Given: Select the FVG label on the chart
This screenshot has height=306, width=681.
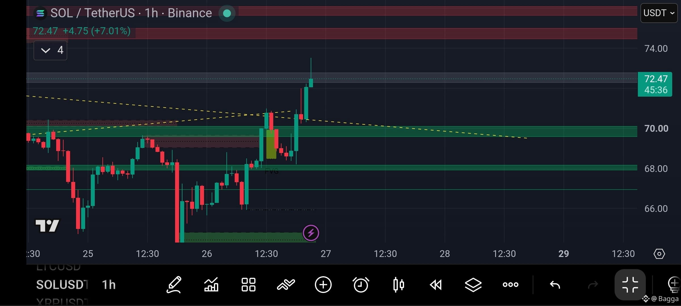Looking at the screenshot, I should pyautogui.click(x=272, y=171).
